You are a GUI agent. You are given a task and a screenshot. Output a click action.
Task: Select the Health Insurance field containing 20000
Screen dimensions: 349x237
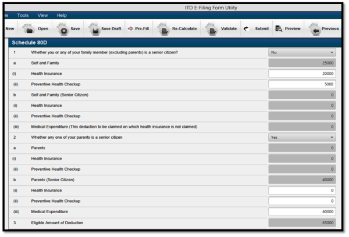tap(302, 74)
